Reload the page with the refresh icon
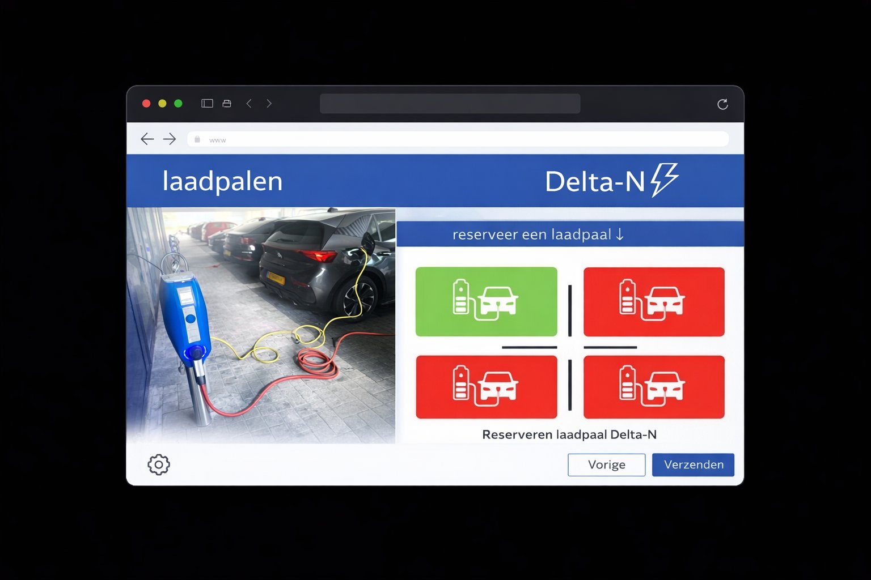This screenshot has height=580, width=871. coord(722,104)
